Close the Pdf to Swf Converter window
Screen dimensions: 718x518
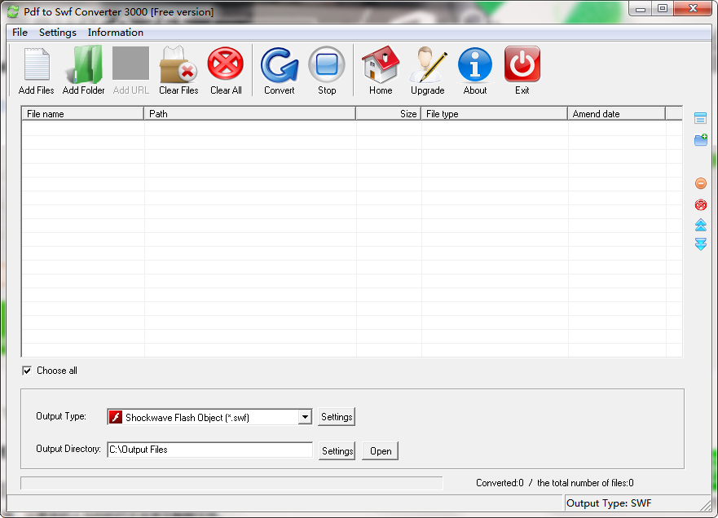point(693,9)
